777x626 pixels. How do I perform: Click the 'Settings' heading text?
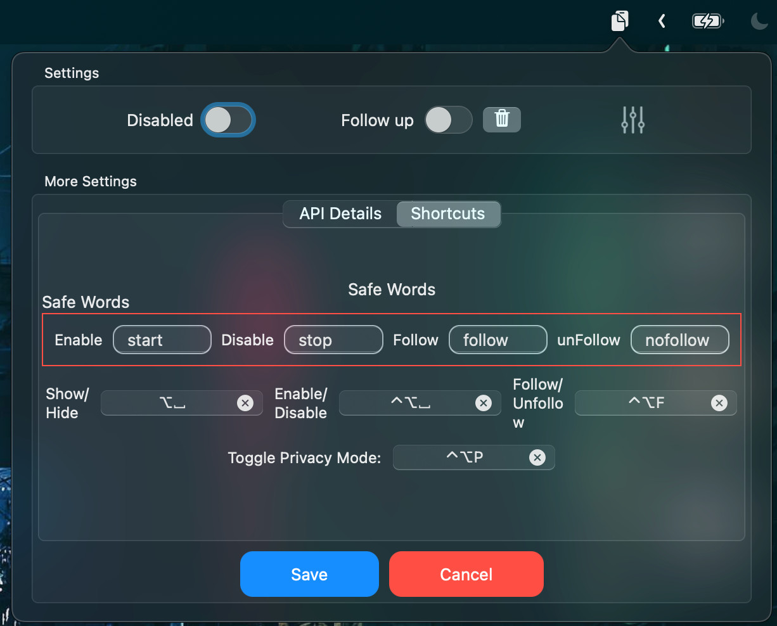pos(72,73)
